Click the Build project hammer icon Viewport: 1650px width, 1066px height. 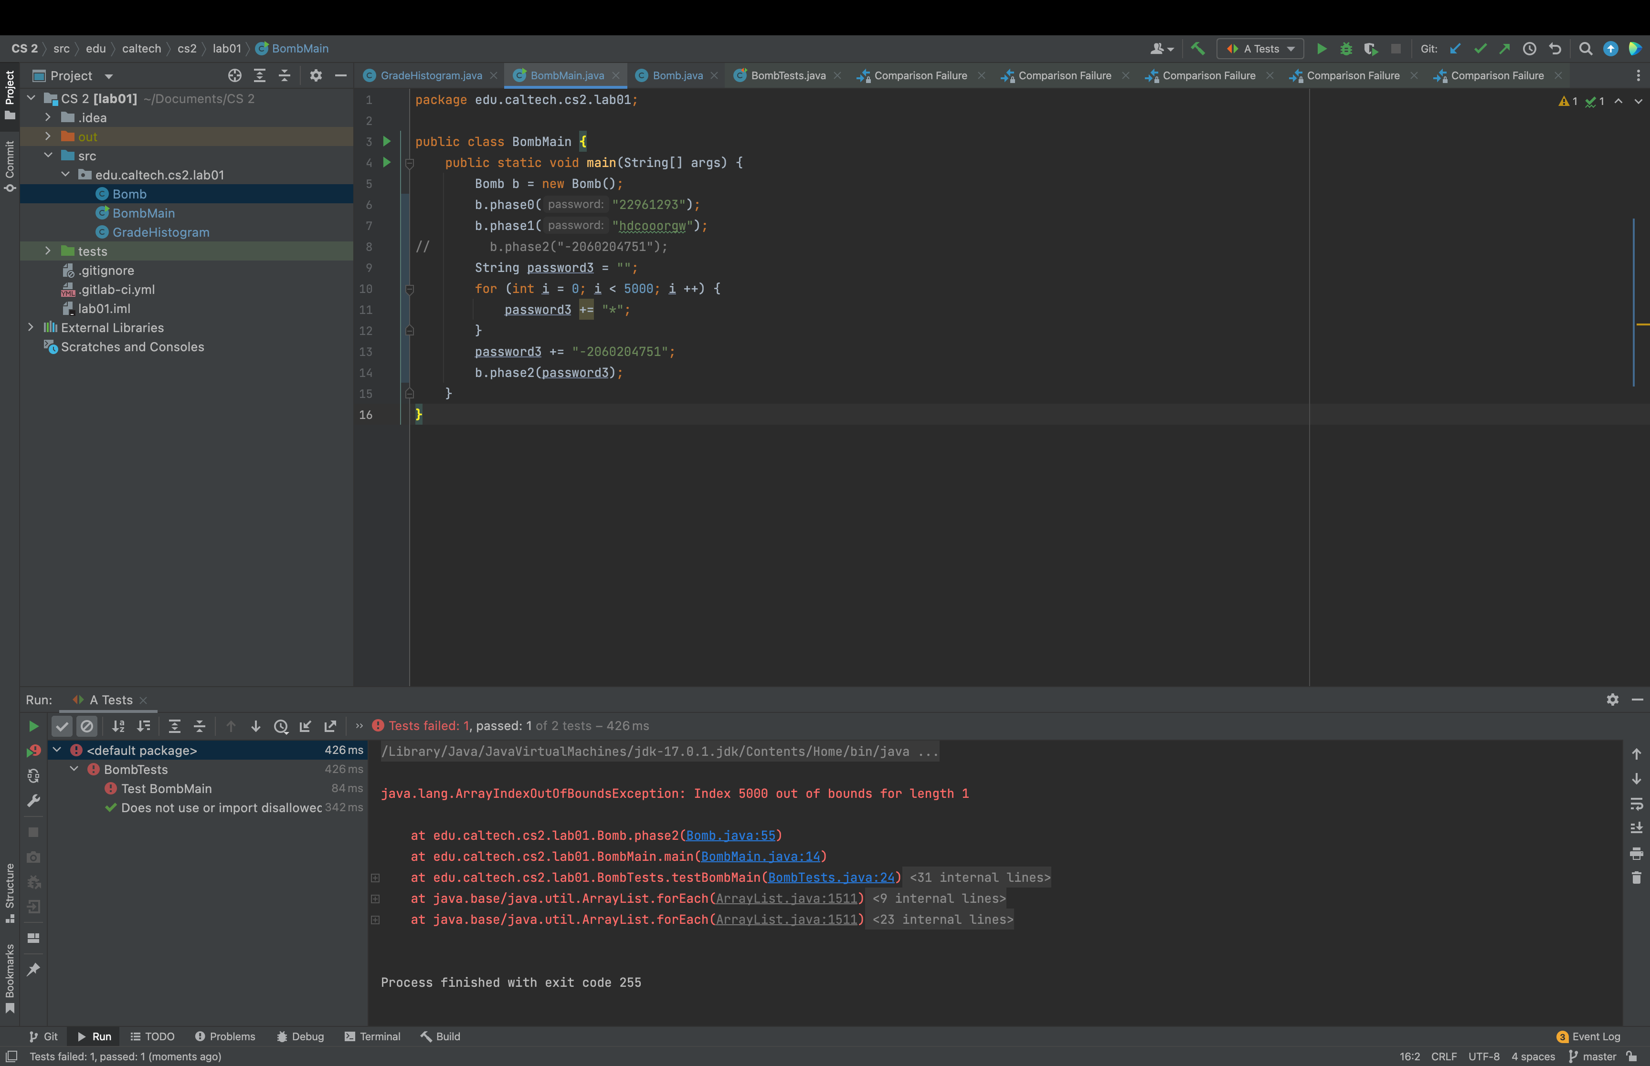1197,49
